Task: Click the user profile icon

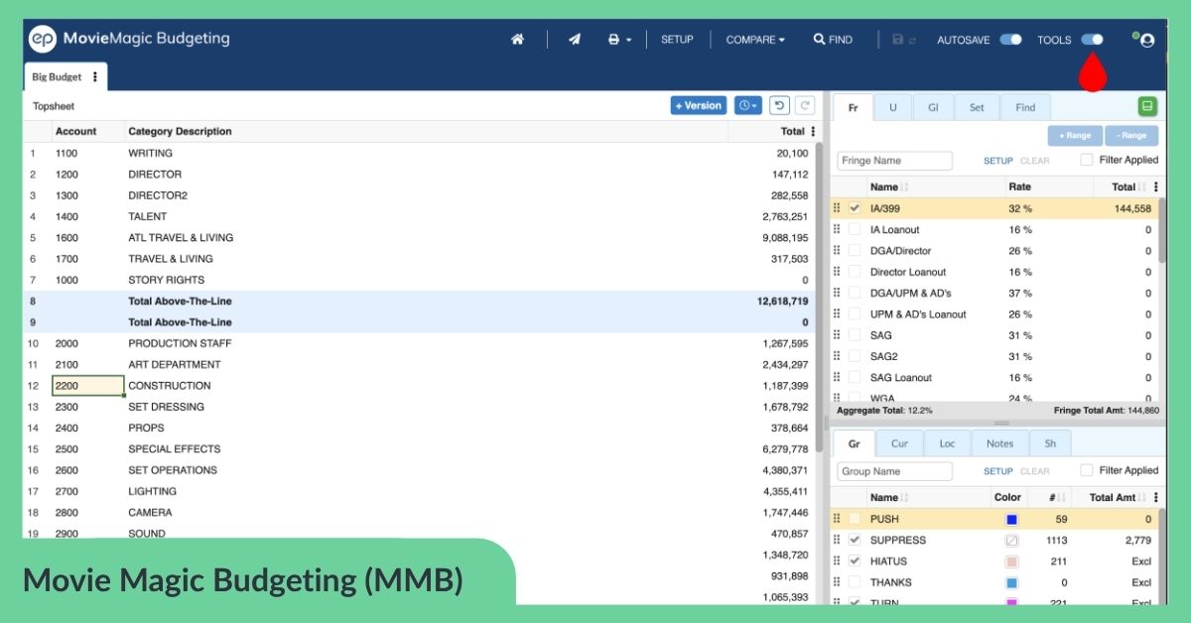Action: coord(1147,41)
